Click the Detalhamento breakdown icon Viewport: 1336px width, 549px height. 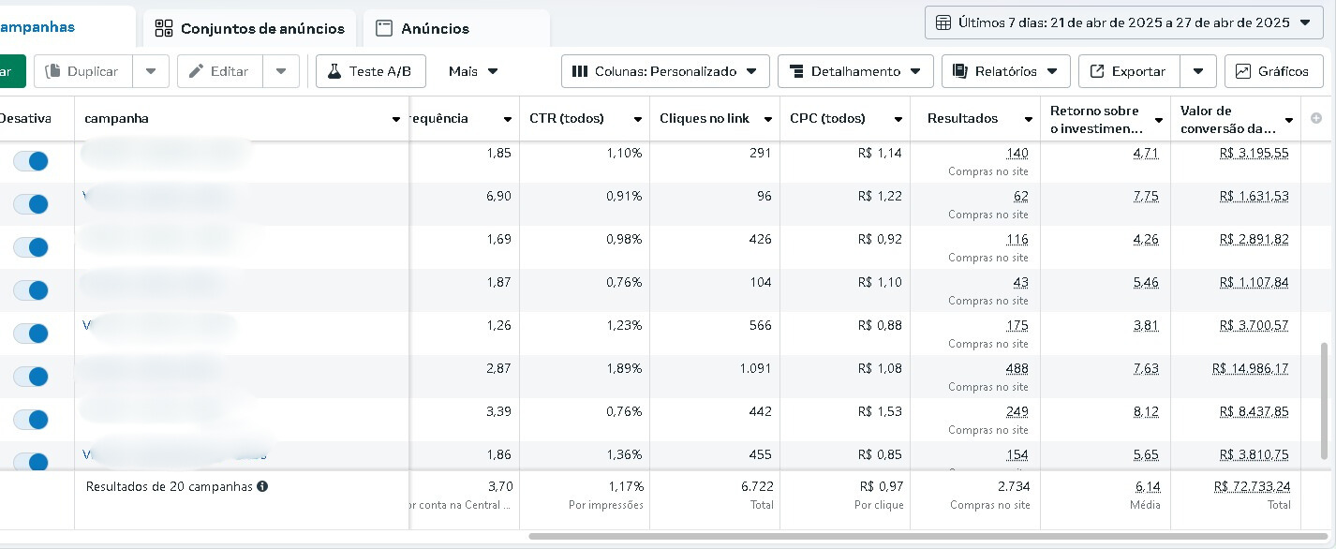point(796,71)
